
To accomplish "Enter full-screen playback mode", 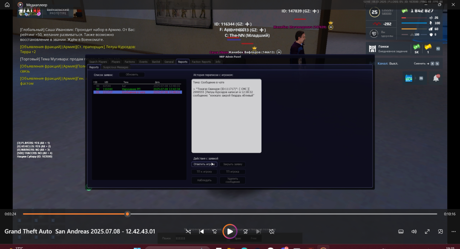I will [427, 232].
